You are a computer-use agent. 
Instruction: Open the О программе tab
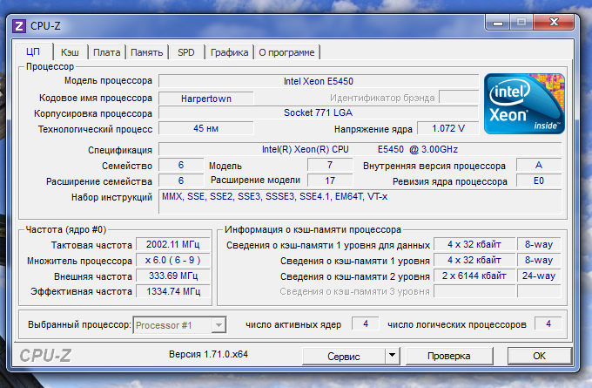(287, 52)
